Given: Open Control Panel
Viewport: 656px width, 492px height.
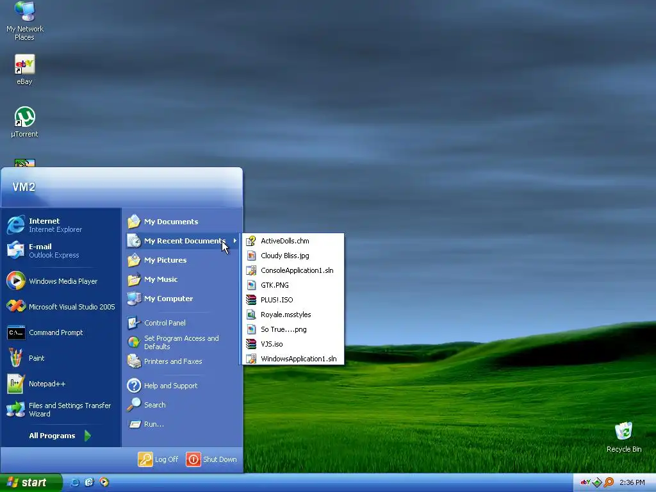Looking at the screenshot, I should tap(183, 323).
